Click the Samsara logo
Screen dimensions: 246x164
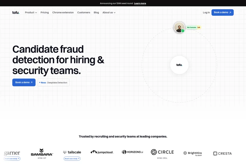click(x=42, y=152)
